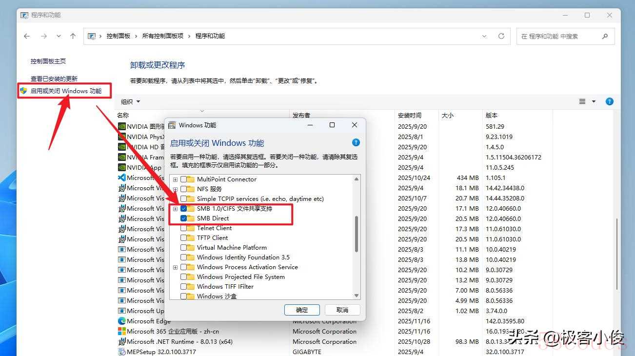Sort programs by the 大小 column header
Viewport: 635px width, 356px height.
click(448, 116)
